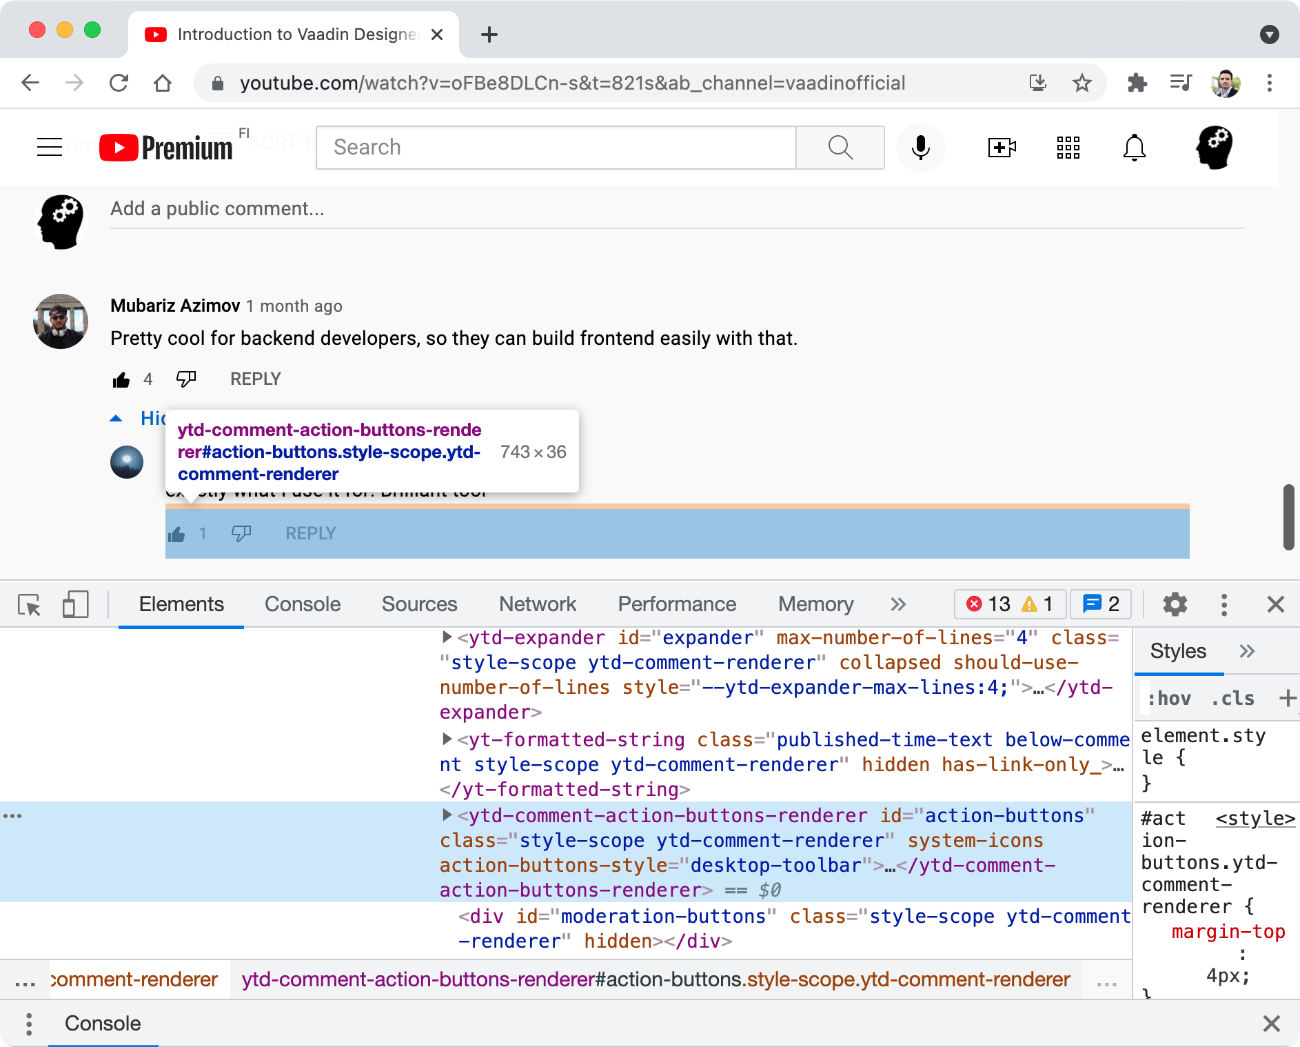This screenshot has width=1300, height=1047.
Task: Open the Issues panel showing 2 issues
Action: (1100, 604)
